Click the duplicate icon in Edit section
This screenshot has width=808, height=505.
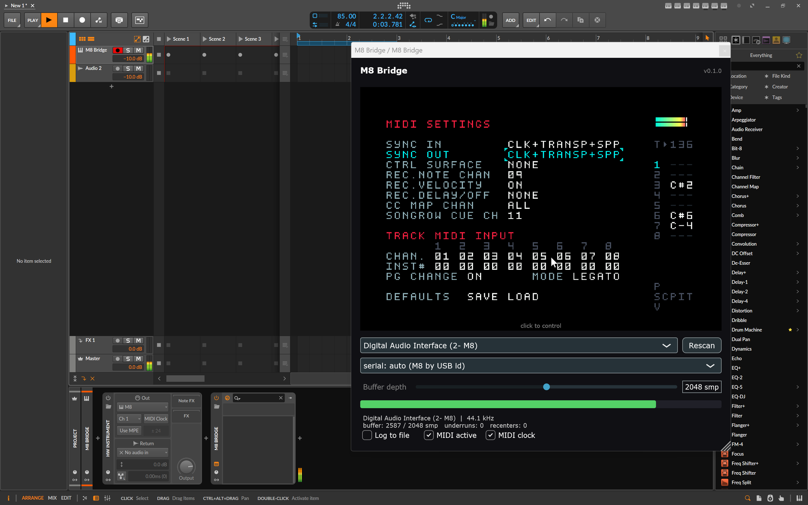(581, 20)
